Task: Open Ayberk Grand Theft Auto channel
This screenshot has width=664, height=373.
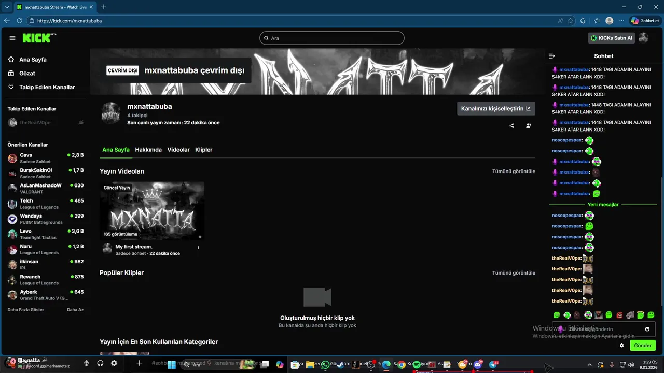Action: [45, 295]
